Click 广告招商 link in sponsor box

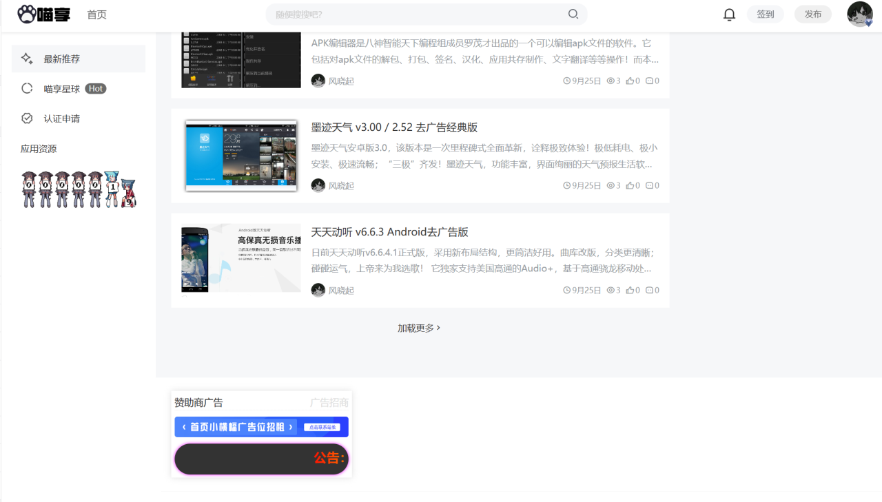329,403
